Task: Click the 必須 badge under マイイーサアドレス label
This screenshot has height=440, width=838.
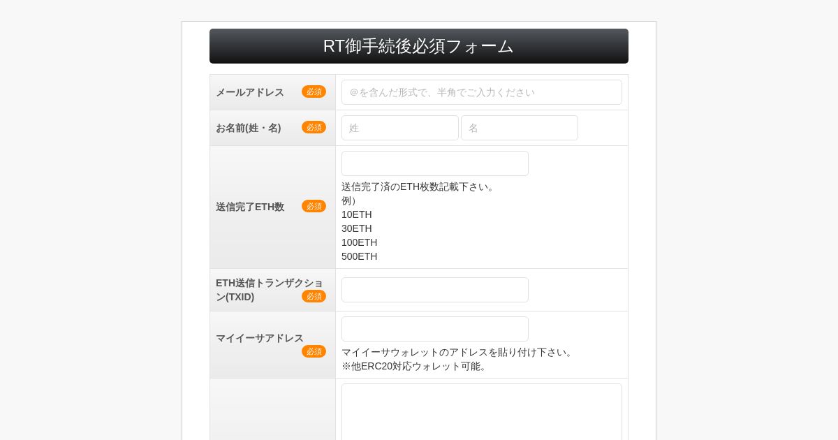Action: (314, 351)
